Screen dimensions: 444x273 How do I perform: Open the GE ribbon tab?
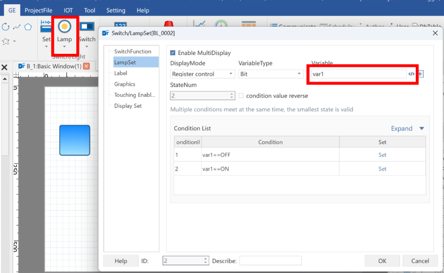point(12,10)
